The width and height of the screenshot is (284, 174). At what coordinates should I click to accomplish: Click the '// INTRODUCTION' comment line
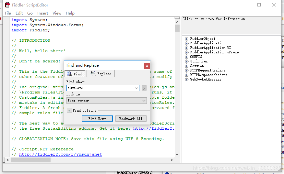click(31, 40)
